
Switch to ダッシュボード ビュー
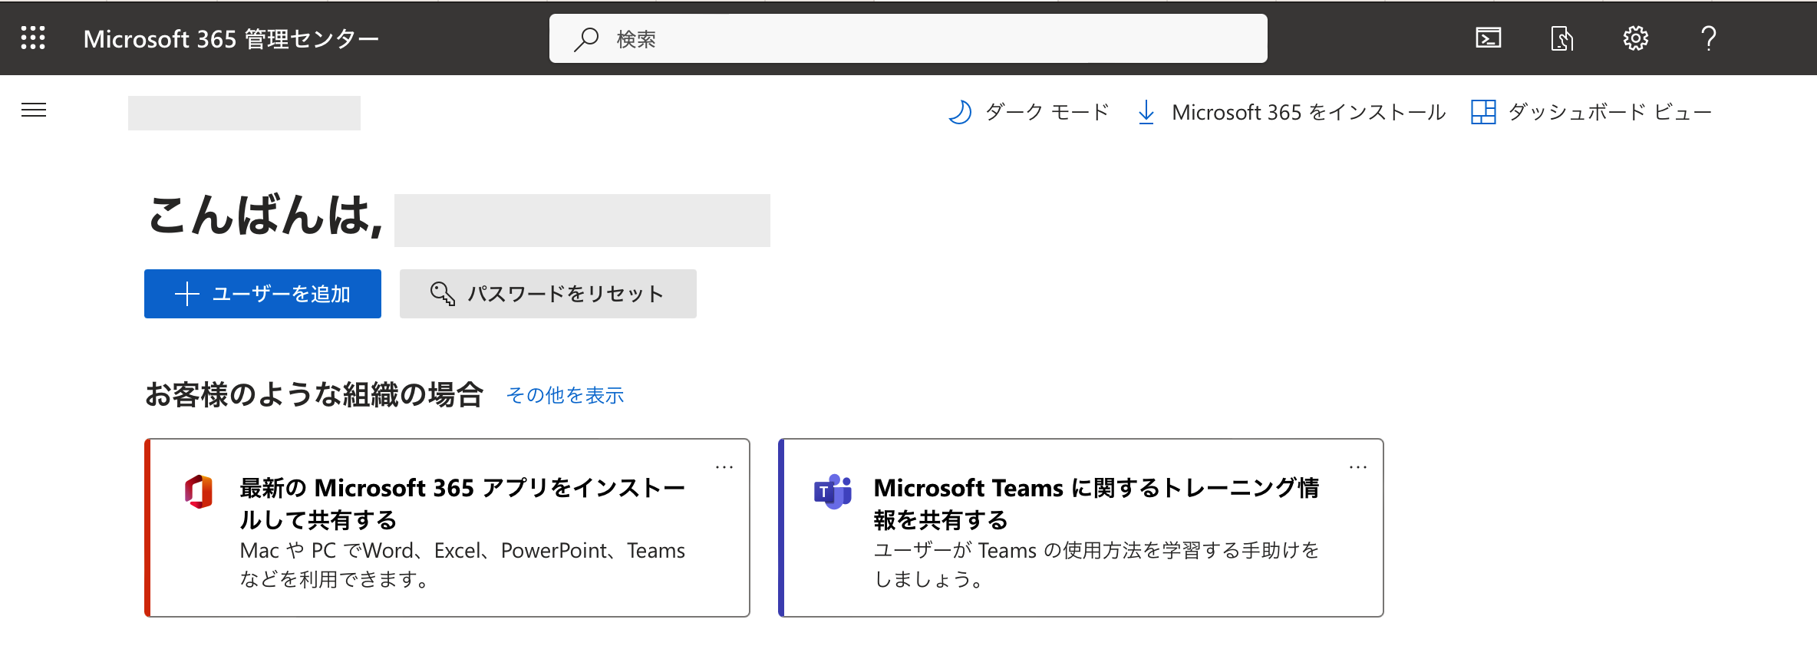(x=1591, y=112)
